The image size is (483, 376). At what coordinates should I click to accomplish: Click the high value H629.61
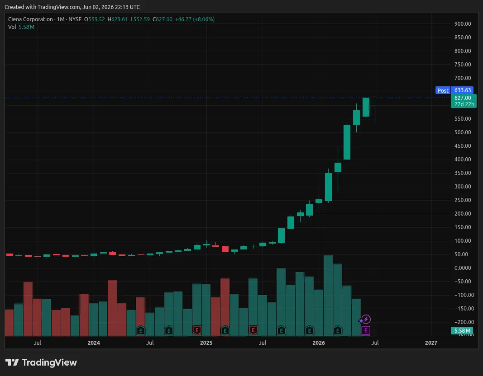118,19
